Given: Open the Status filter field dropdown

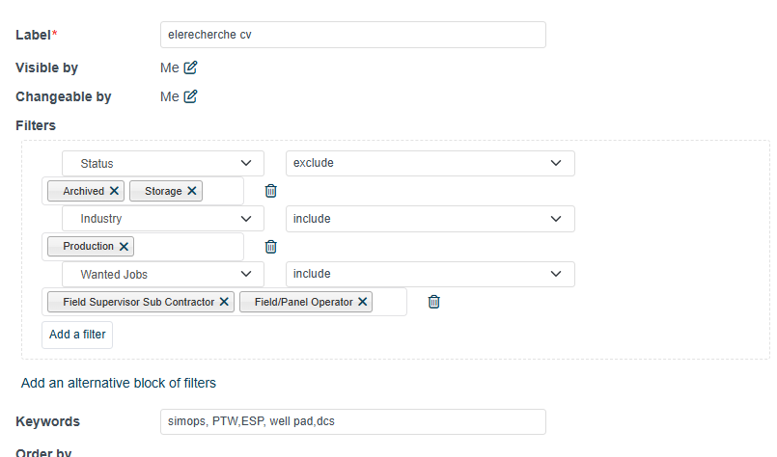Looking at the screenshot, I should (x=163, y=163).
